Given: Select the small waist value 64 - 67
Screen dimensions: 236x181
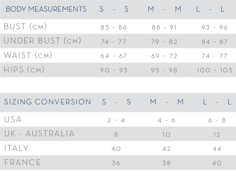Looking at the screenshot, I should [x=114, y=56].
